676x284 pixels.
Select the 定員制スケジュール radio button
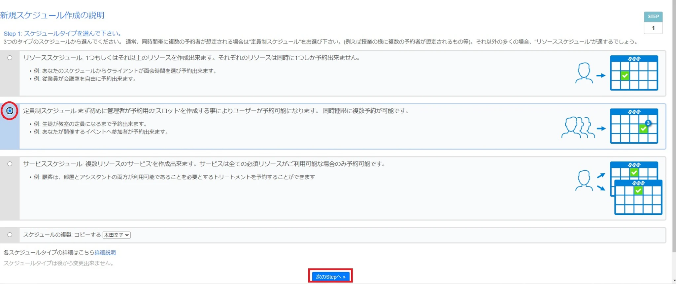point(10,111)
